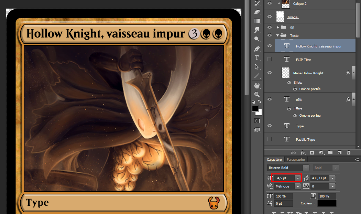Open the font size 34,5 pt dropdown
361x214 pixels.
click(x=298, y=178)
